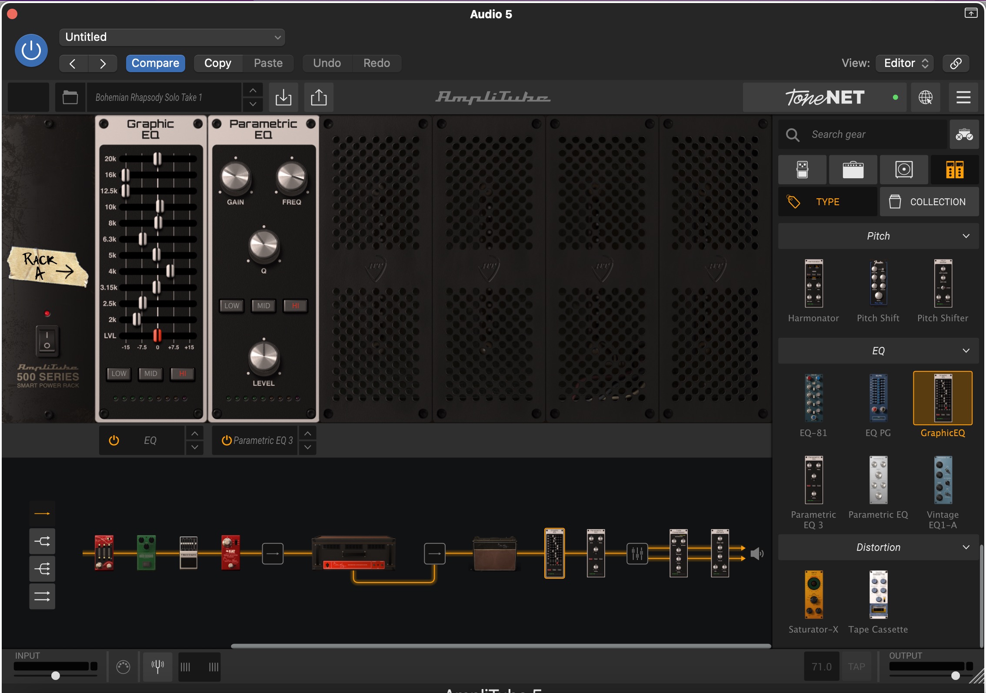Click the Graphic EQ 20k band slider
The width and height of the screenshot is (986, 693).
pos(157,159)
